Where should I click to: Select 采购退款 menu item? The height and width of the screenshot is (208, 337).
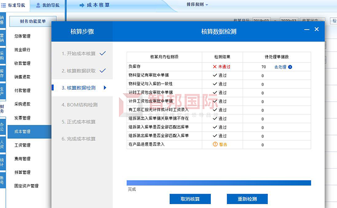coord(22,104)
